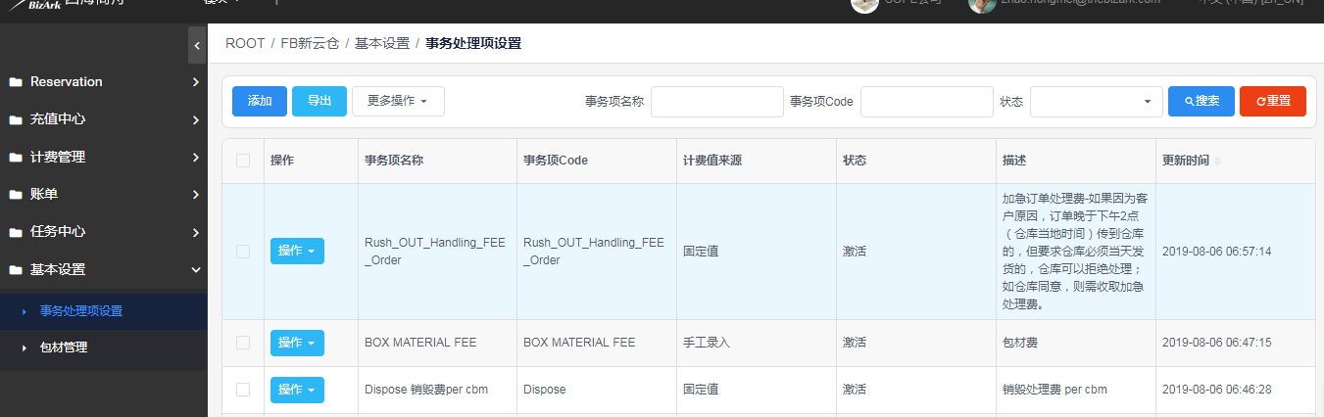
Task: Open the 状态 filter dropdown
Action: pos(1097,101)
